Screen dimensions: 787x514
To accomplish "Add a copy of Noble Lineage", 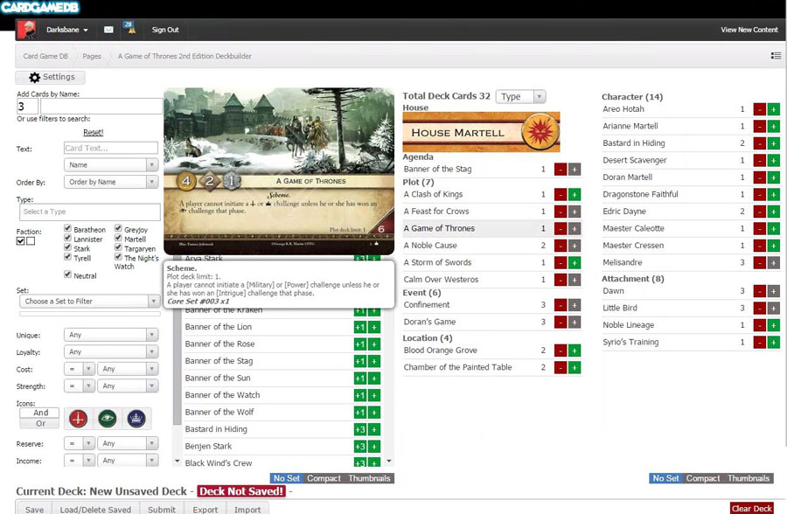I will coord(774,325).
